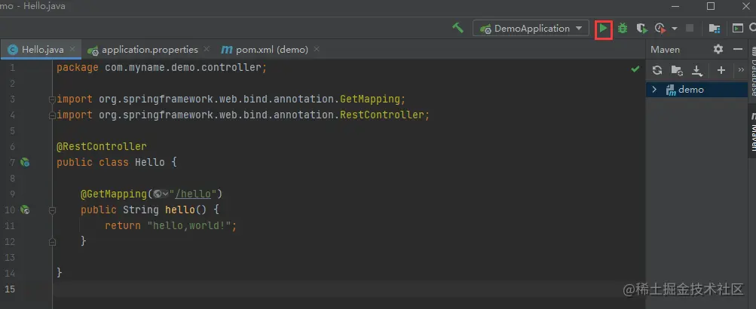Expand the profiler options dropdown arrow
This screenshot has height=309, width=756.
tap(674, 29)
